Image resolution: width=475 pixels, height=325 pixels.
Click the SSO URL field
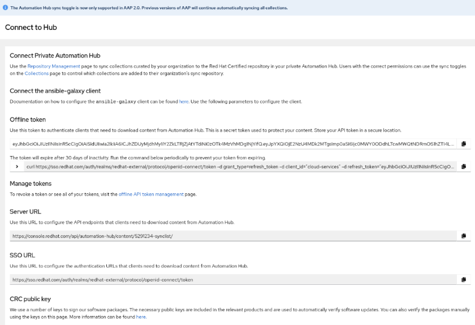233,280
